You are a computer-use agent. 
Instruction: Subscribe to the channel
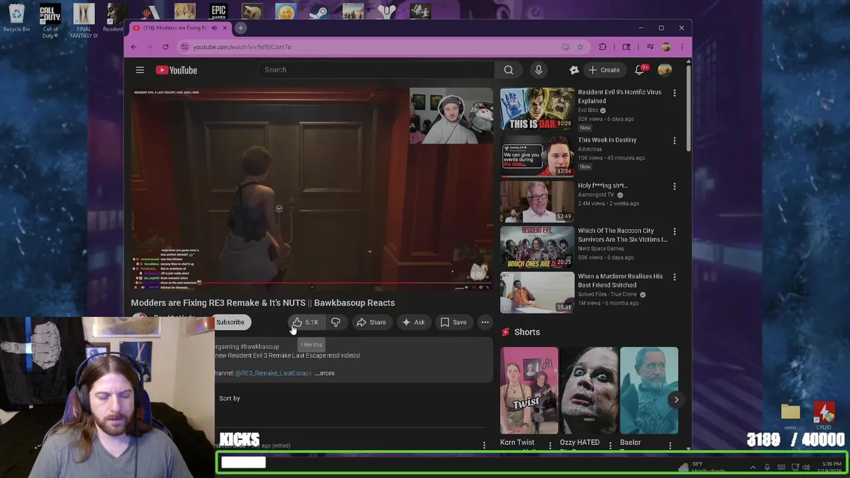pyautogui.click(x=230, y=322)
